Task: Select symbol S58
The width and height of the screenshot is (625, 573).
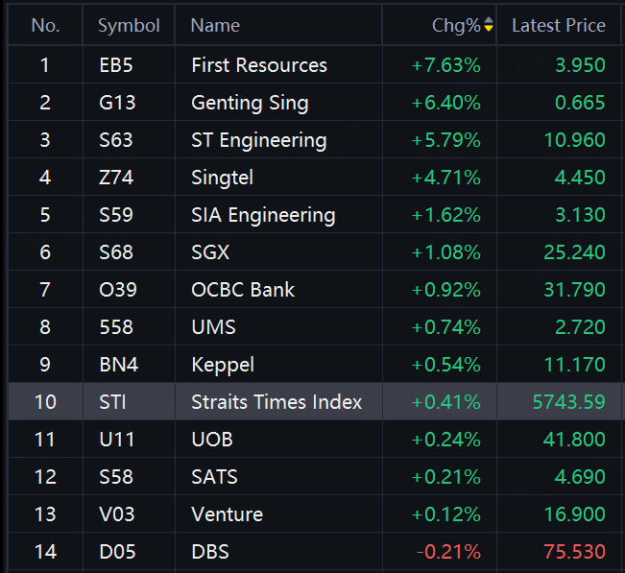Action: click(x=116, y=477)
